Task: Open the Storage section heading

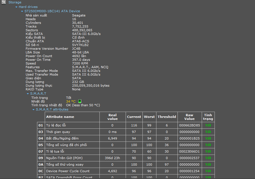Action: (15, 2)
